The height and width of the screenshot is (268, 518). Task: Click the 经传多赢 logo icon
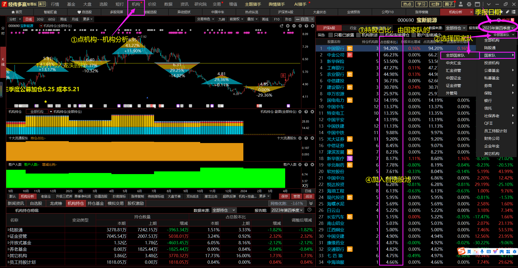pyautogui.click(x=4, y=4)
